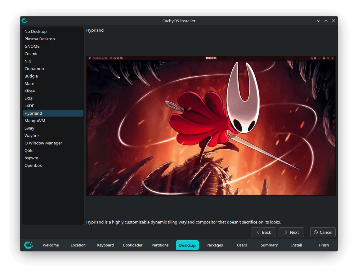Image resolution: width=358 pixels, height=275 pixels.
Task: Go back with the Back button
Action: 263,232
